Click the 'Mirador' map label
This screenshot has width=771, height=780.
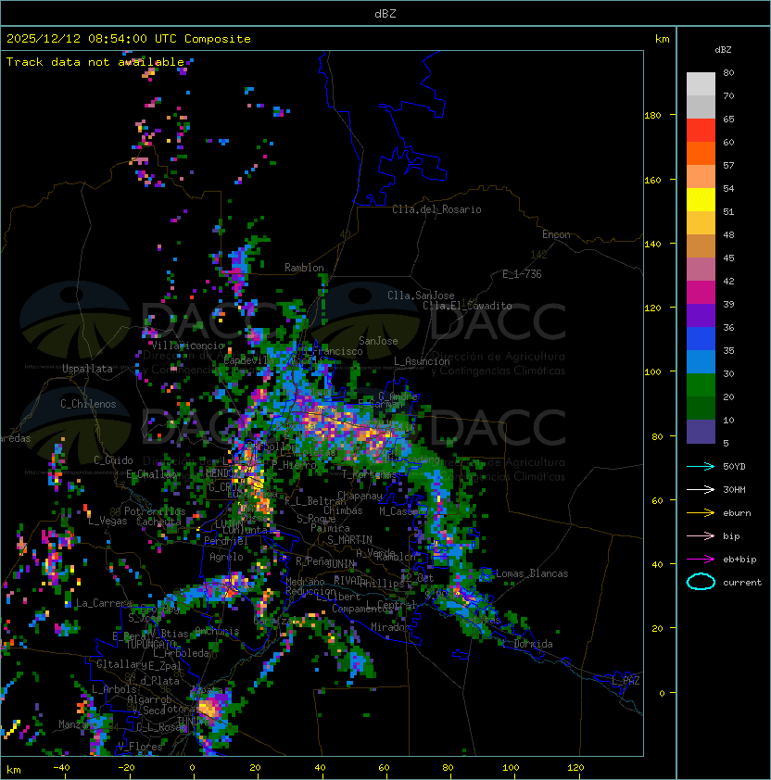[390, 627]
